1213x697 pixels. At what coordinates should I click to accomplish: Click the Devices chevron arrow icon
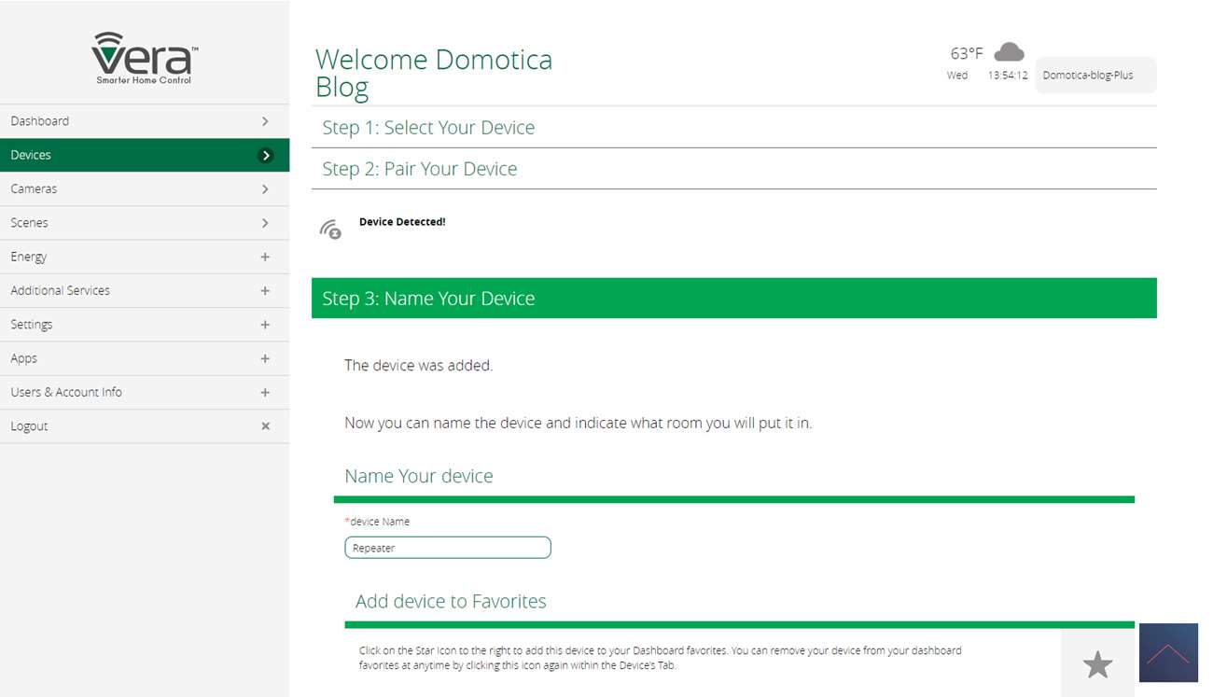click(266, 156)
